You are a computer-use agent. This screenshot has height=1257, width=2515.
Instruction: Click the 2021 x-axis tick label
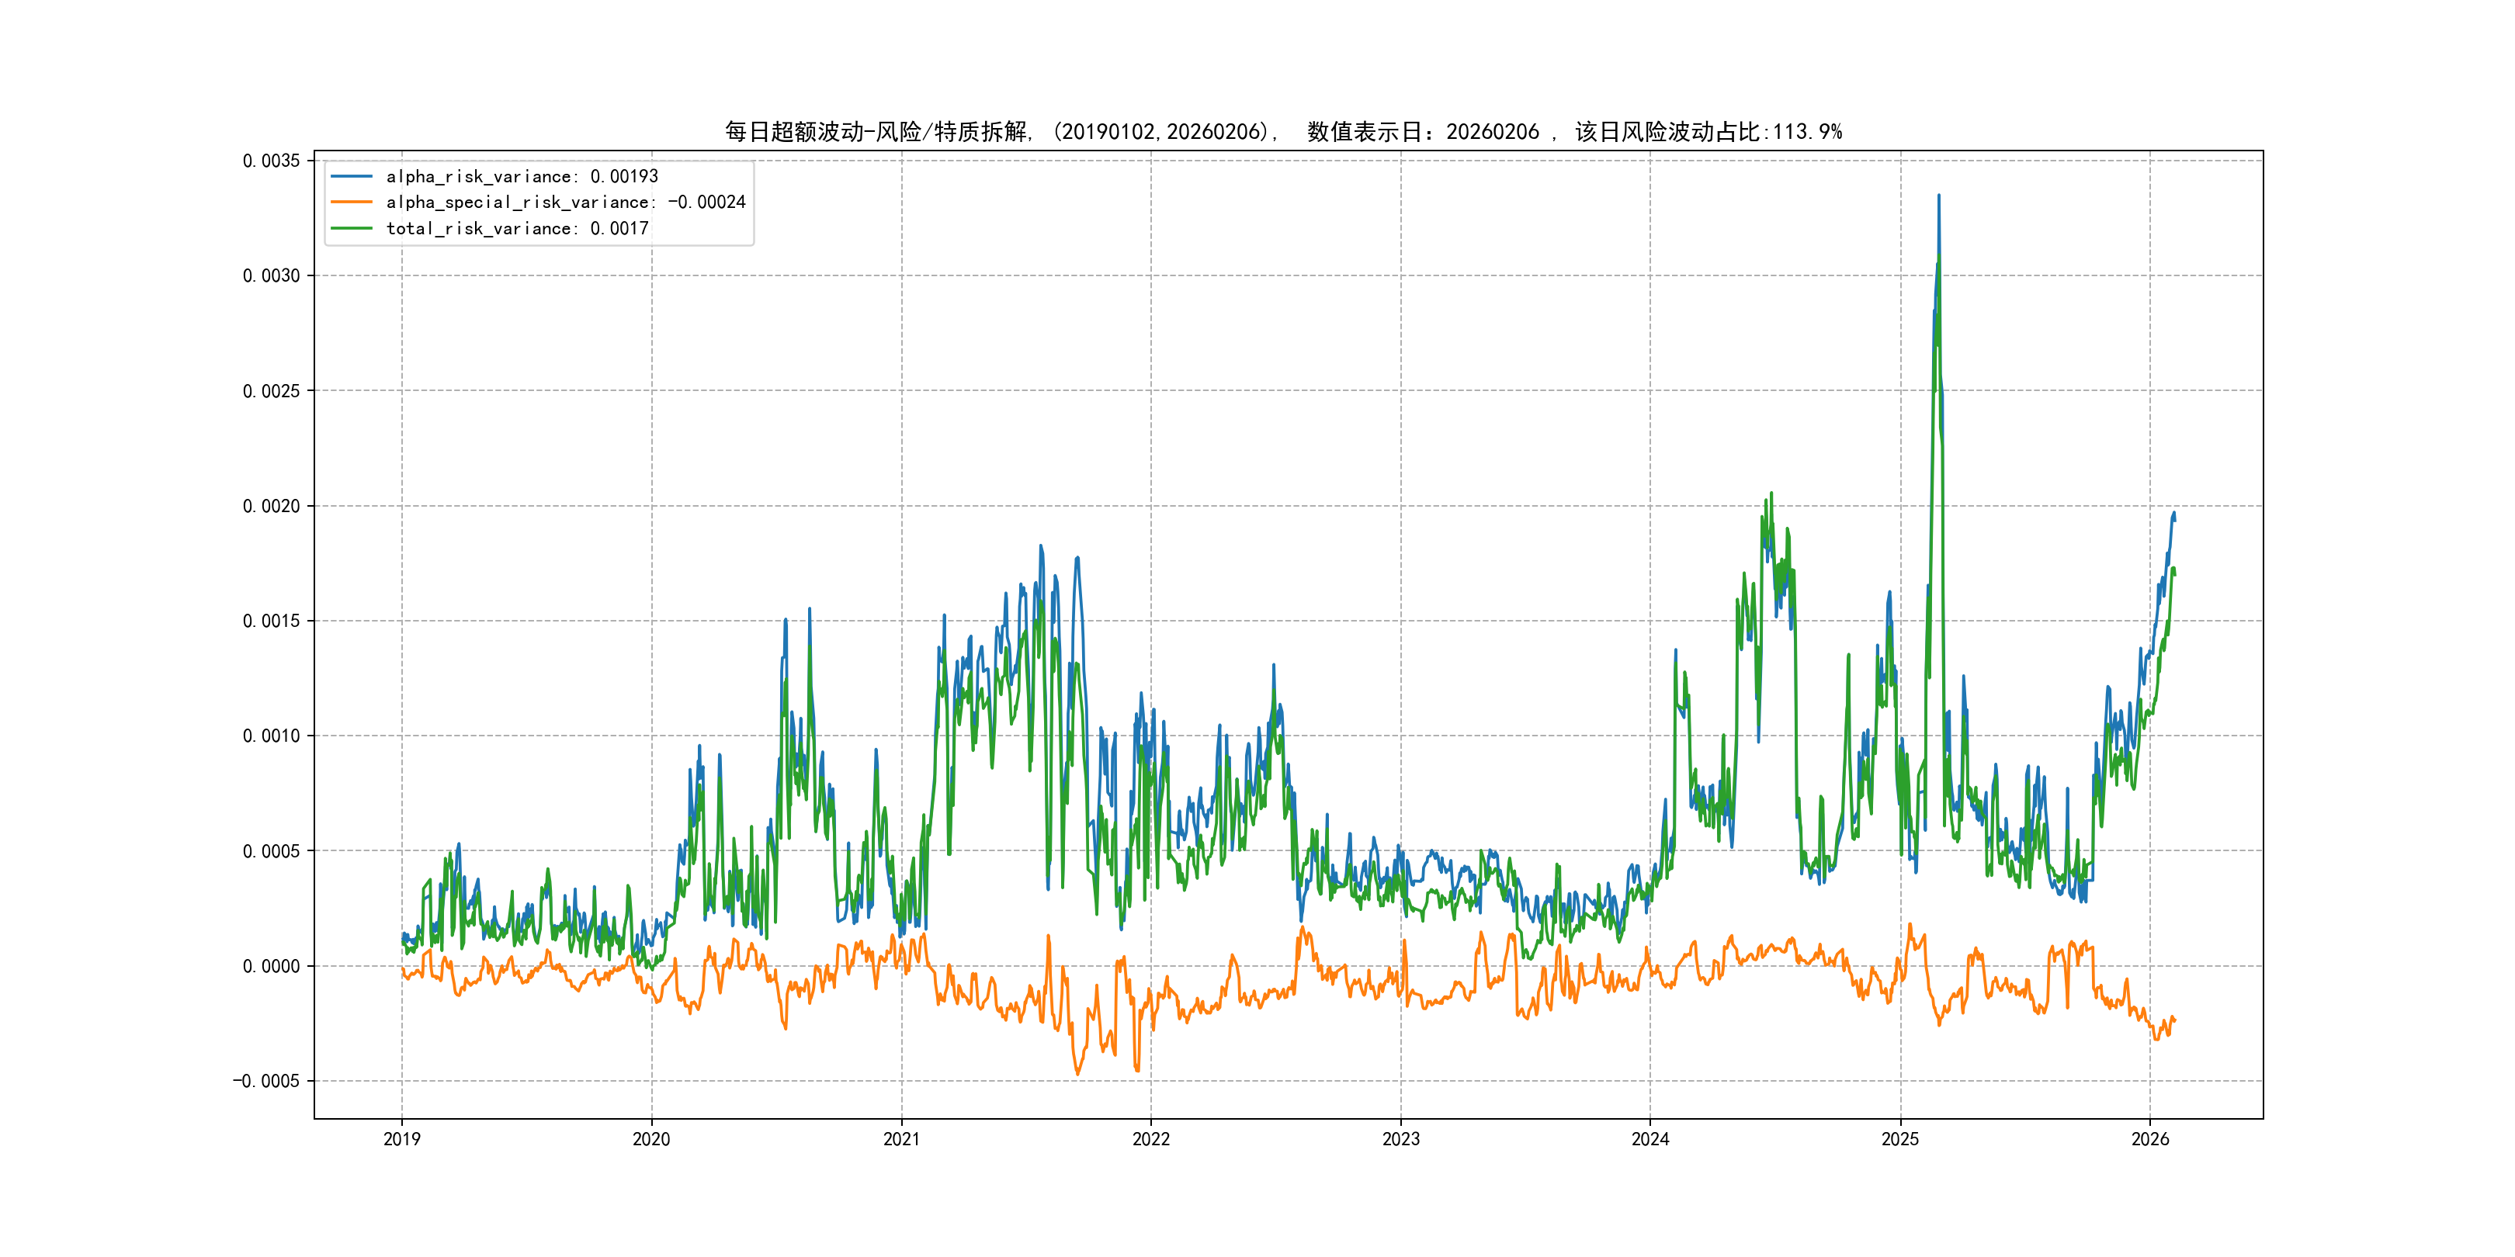pyautogui.click(x=901, y=1139)
